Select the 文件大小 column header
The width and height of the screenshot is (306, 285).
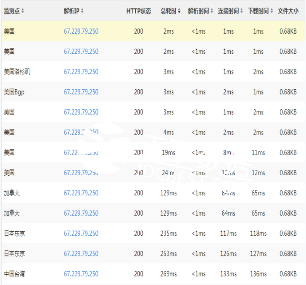pyautogui.click(x=288, y=11)
